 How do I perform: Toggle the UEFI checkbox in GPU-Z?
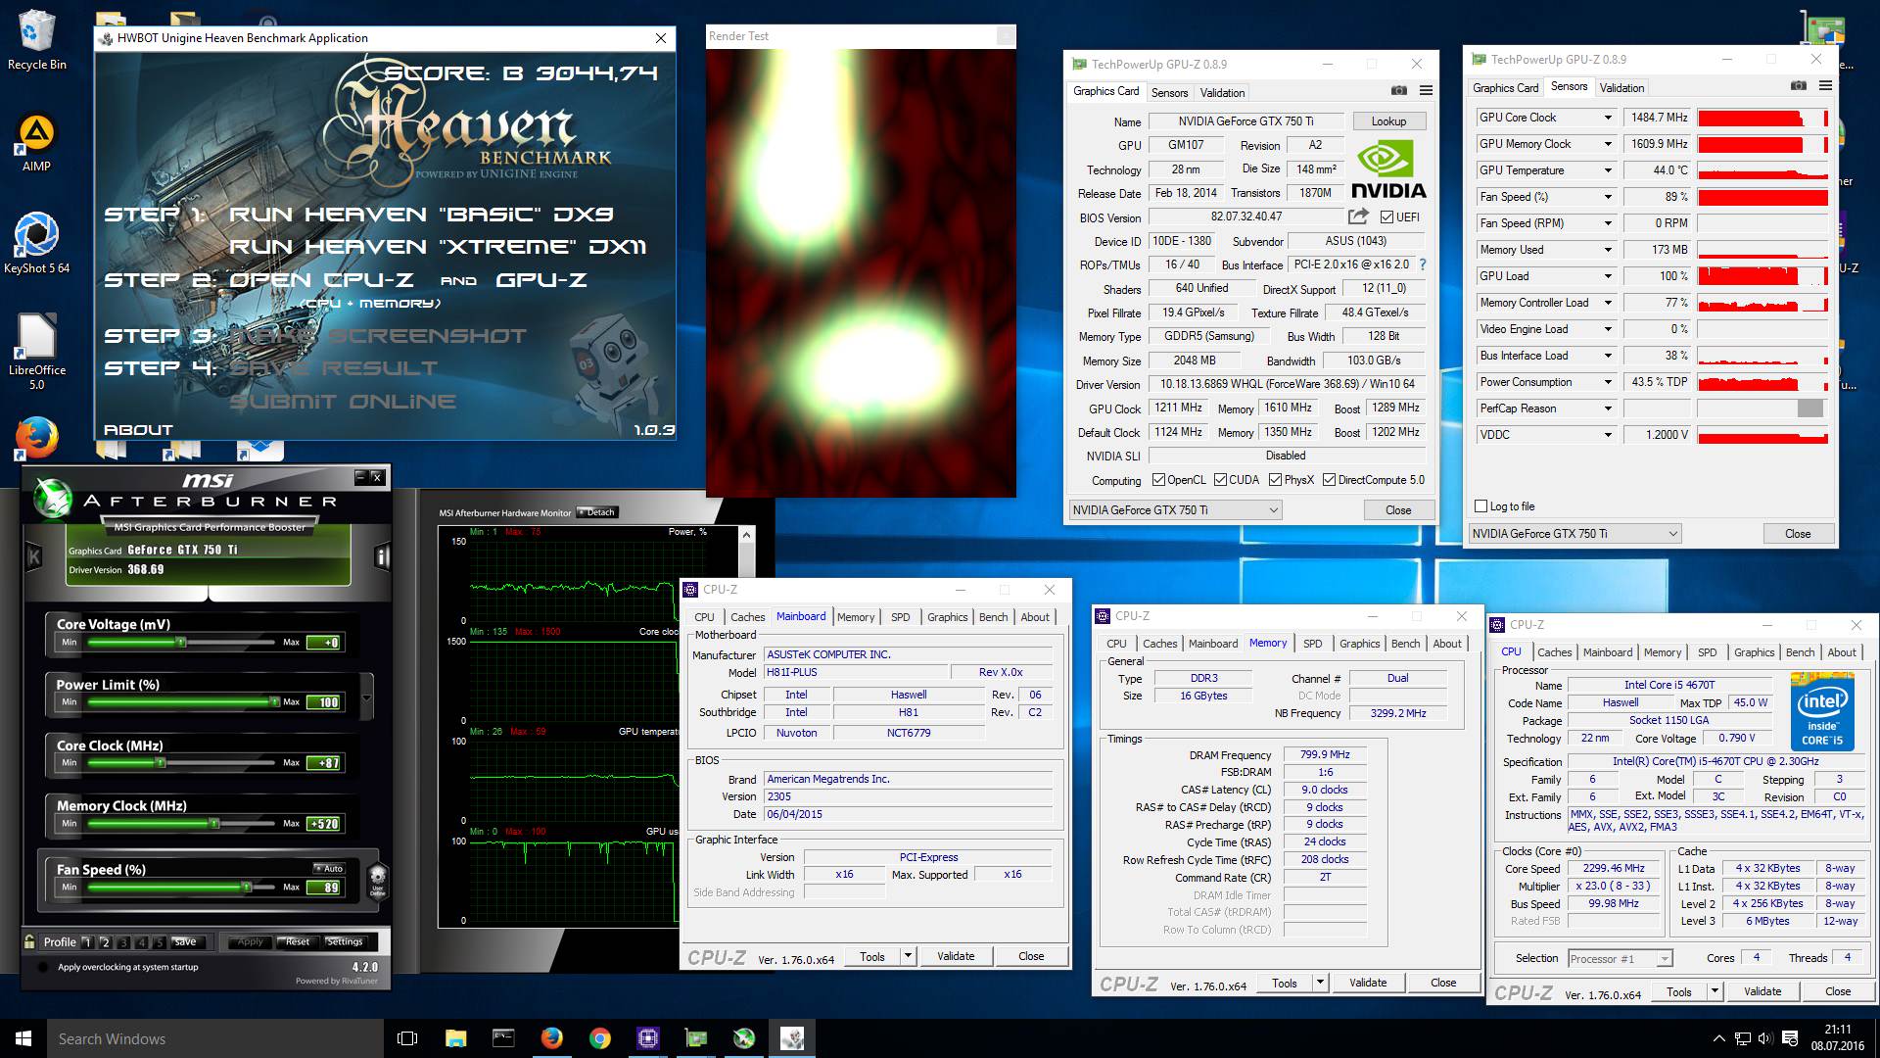click(x=1386, y=216)
